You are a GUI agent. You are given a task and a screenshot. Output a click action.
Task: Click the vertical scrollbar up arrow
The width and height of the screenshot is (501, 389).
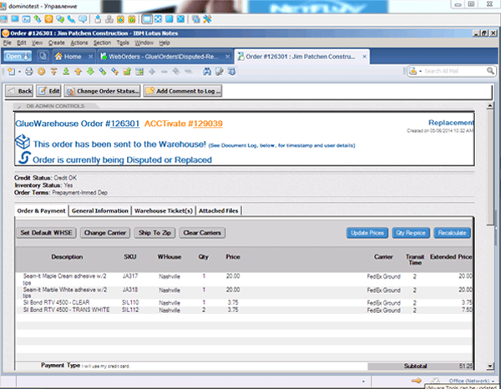(x=490, y=106)
